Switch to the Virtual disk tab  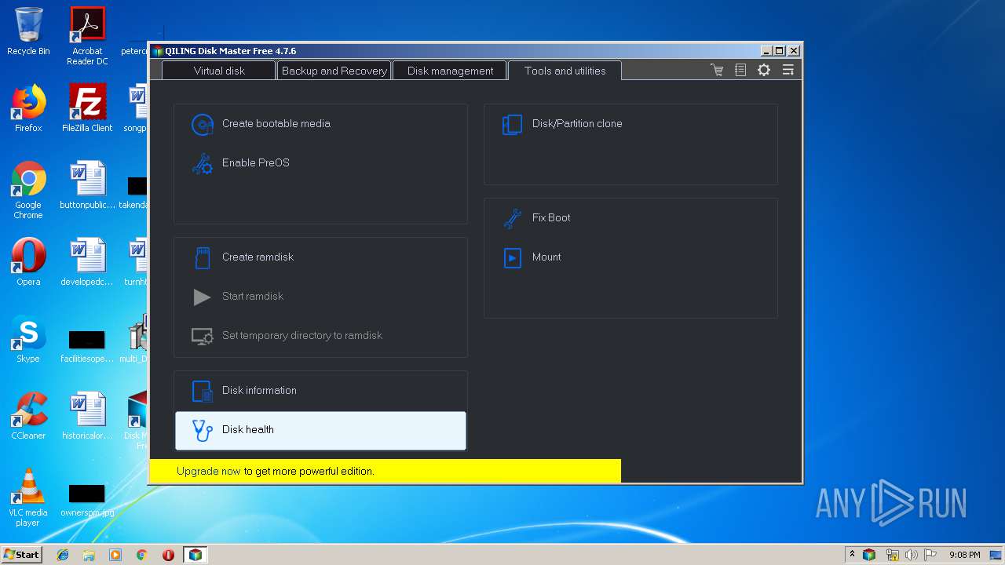[219, 71]
